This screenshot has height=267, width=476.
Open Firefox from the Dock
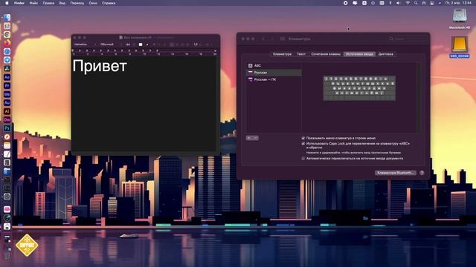coord(7,43)
